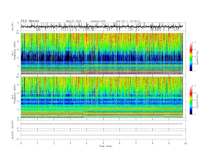Click the time axis tick label "10"
Screen dimensions: 209x161
pyautogui.click(x=186, y=143)
